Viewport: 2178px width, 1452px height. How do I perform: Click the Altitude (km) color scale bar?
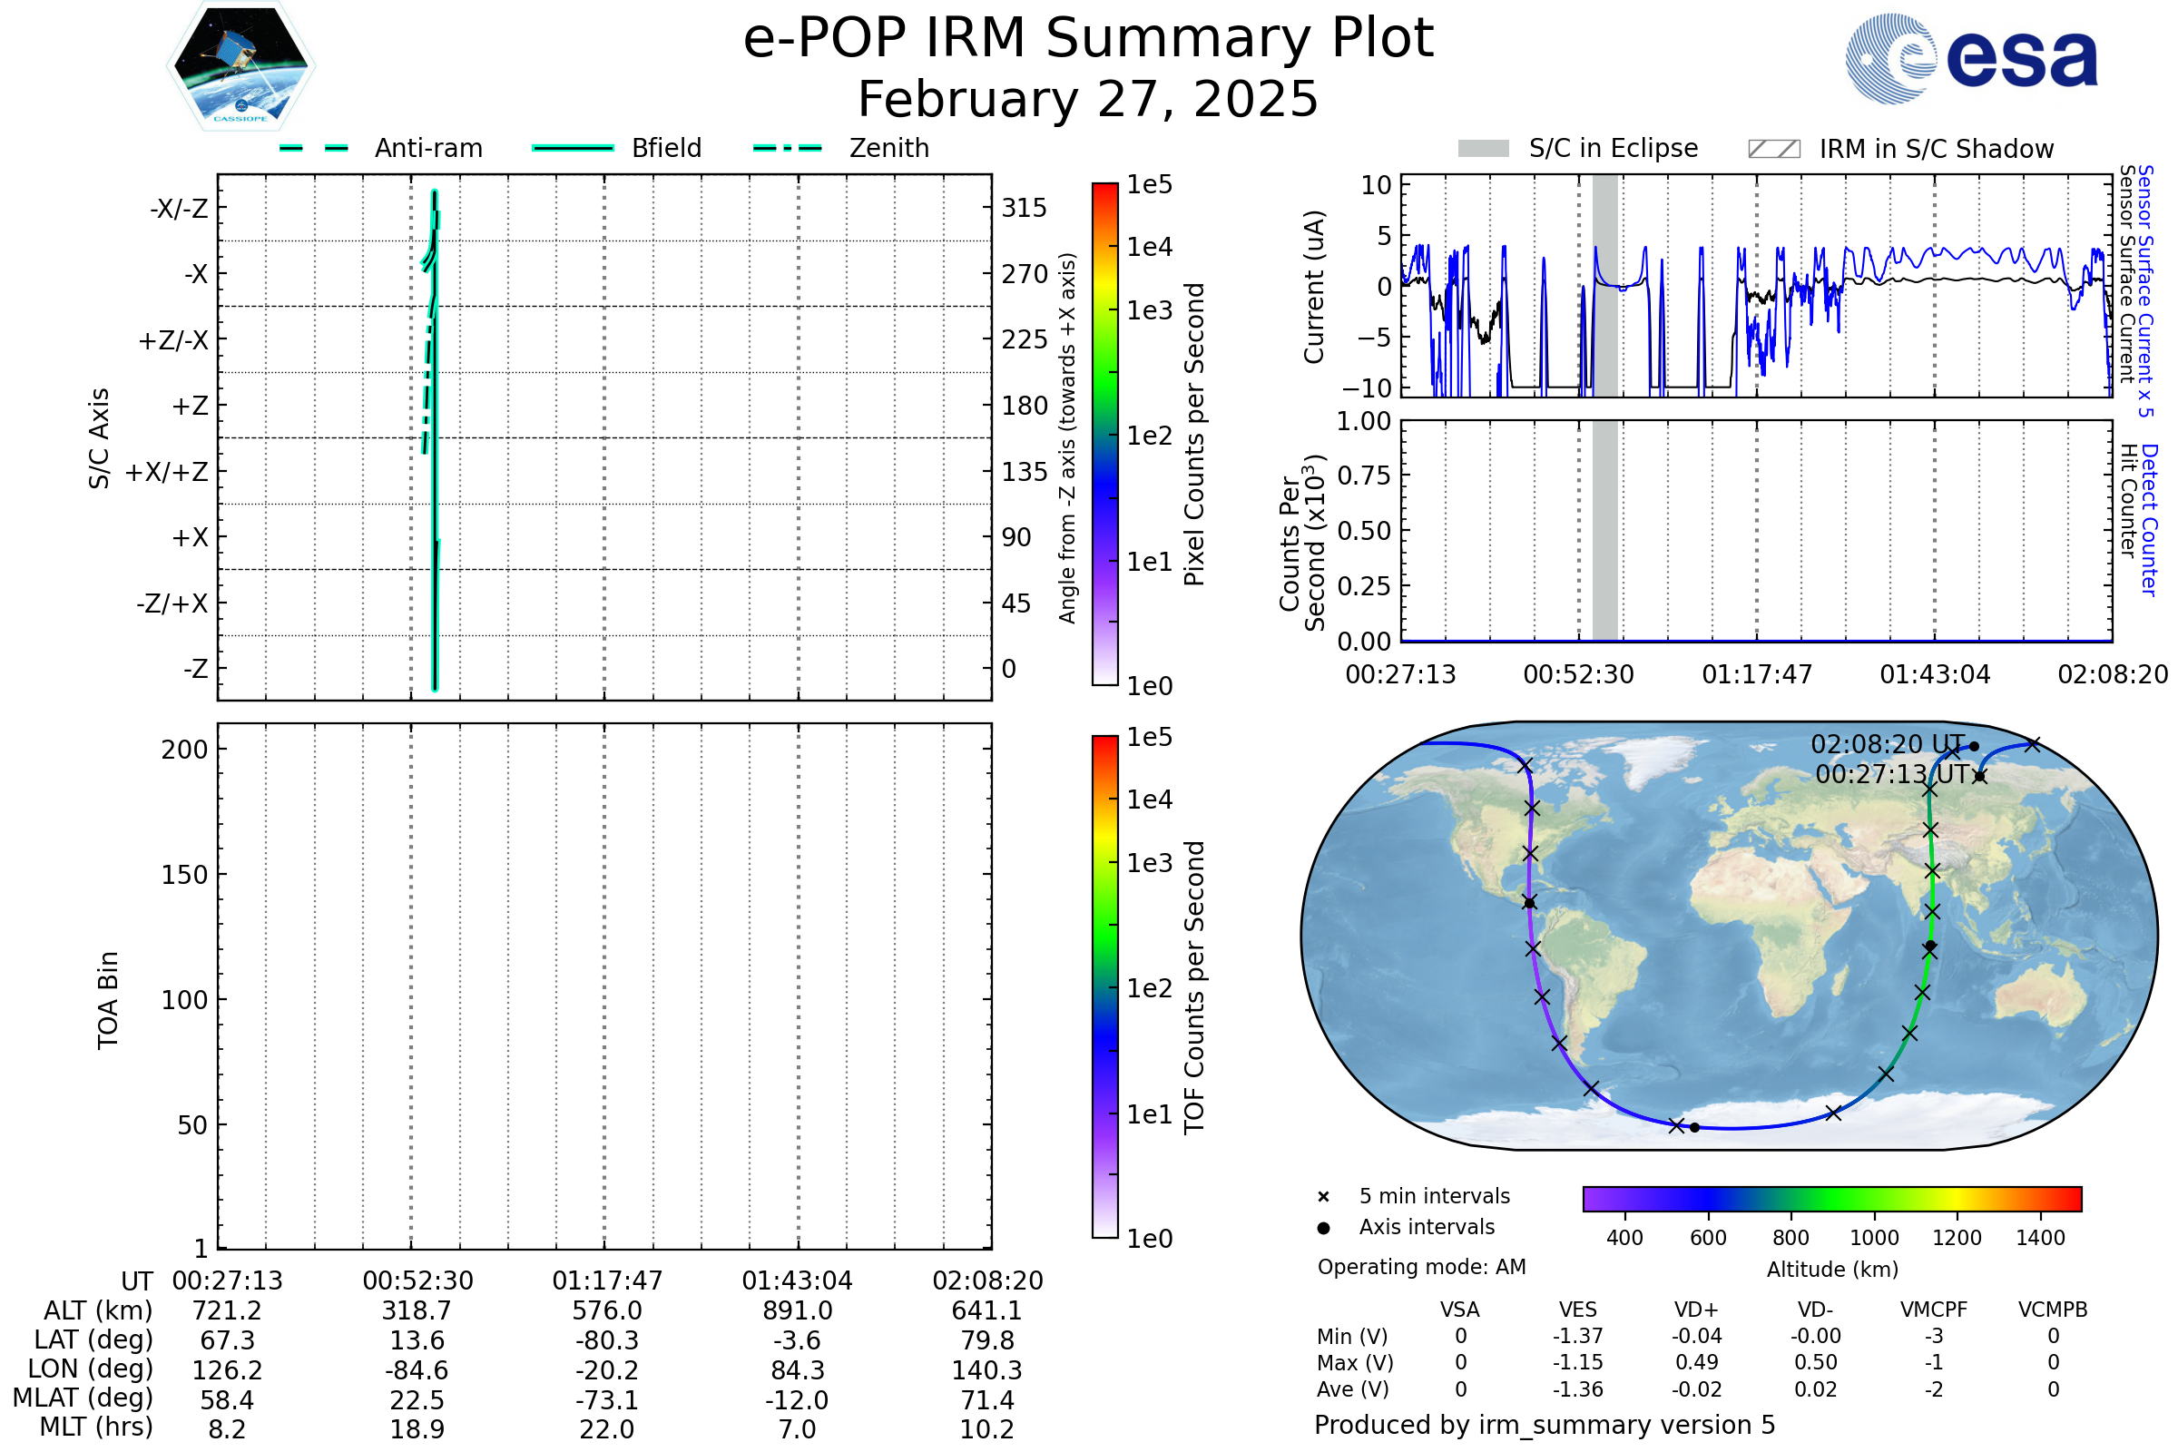point(1831,1198)
